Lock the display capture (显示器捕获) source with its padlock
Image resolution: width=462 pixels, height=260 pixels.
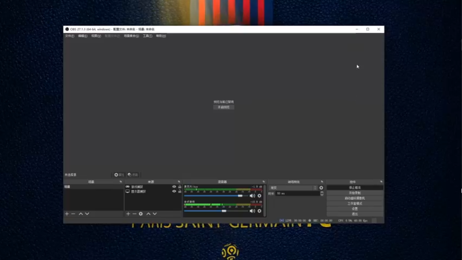click(180, 191)
